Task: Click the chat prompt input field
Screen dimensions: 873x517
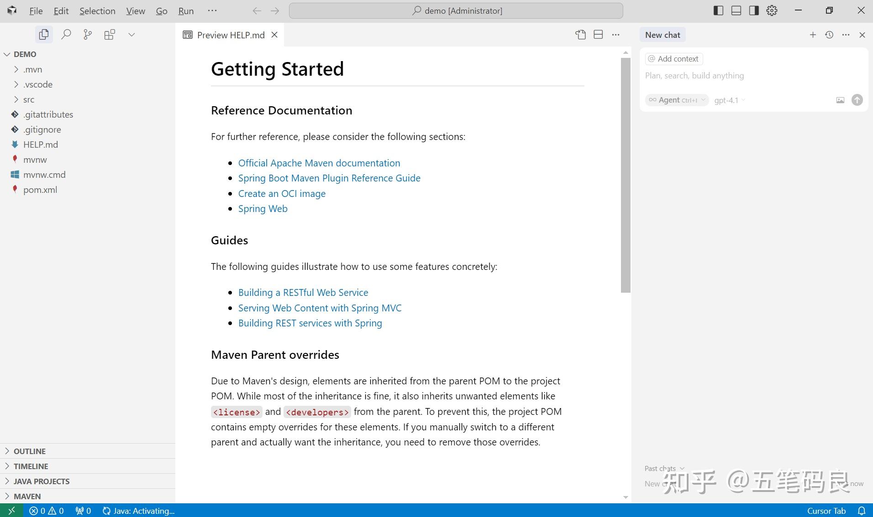Action: pyautogui.click(x=753, y=76)
